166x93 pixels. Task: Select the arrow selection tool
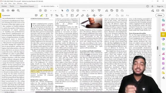point(62,11)
